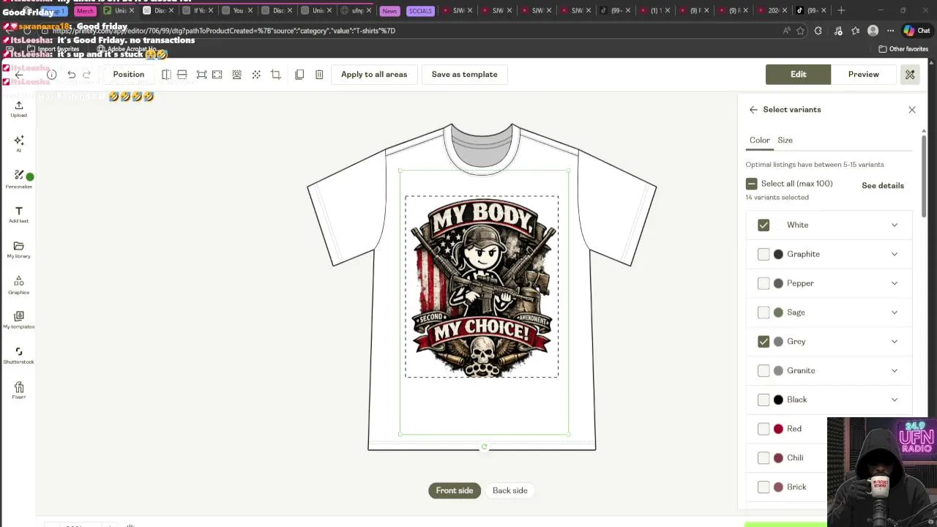Click the Black color swatch
The width and height of the screenshot is (937, 527).
[778, 400]
